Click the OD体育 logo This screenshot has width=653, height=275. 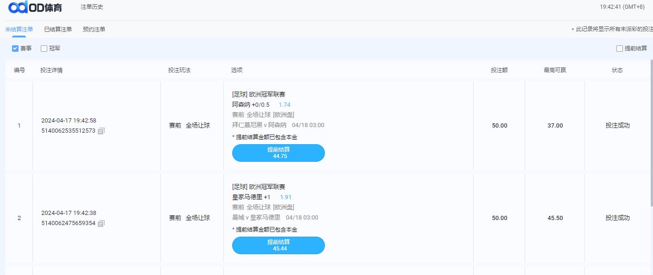click(35, 7)
